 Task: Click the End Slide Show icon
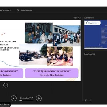(x=18, y=10)
